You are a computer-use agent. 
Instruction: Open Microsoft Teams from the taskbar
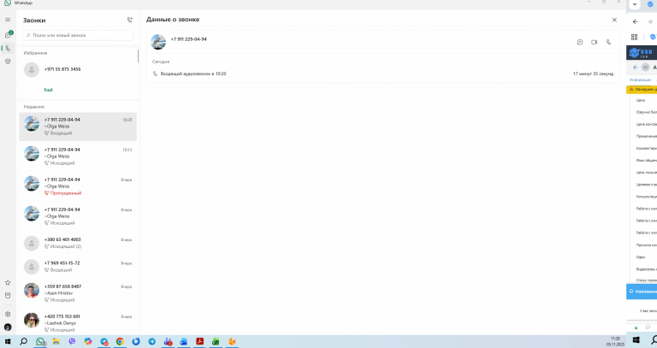point(168,342)
